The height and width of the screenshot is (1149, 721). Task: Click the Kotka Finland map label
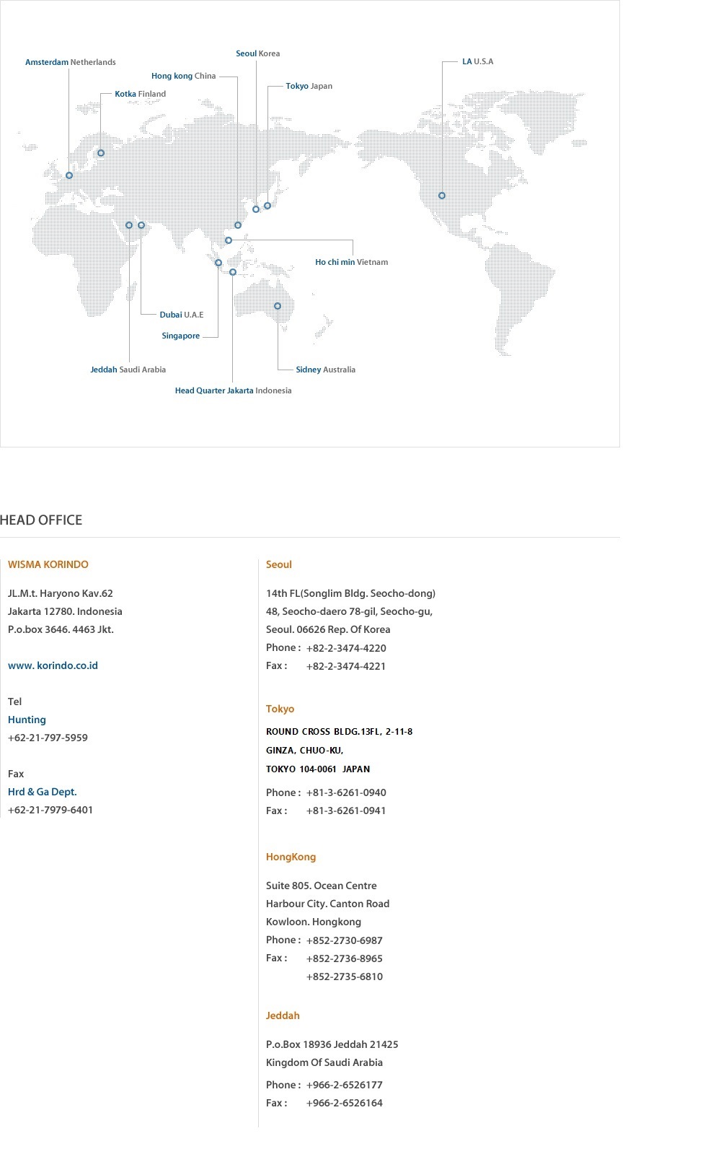click(141, 94)
